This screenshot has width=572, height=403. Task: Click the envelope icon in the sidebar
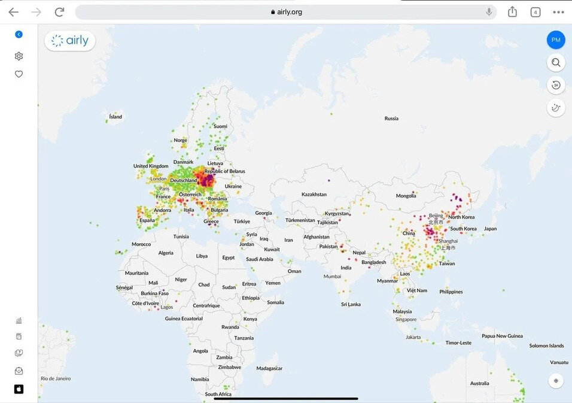pyautogui.click(x=19, y=371)
